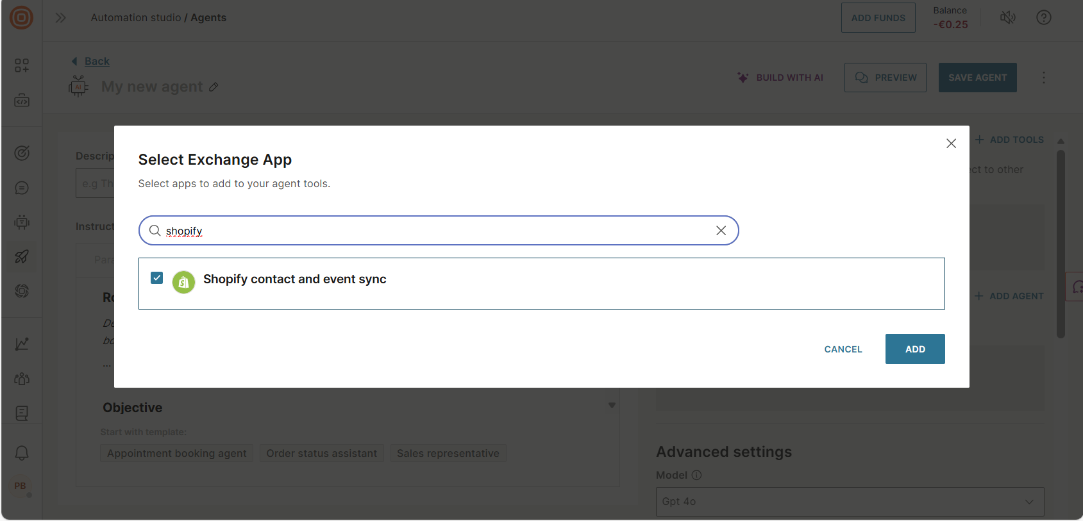Select Shopify contact and event sync row
Image resolution: width=1083 pixels, height=521 pixels.
click(x=541, y=283)
